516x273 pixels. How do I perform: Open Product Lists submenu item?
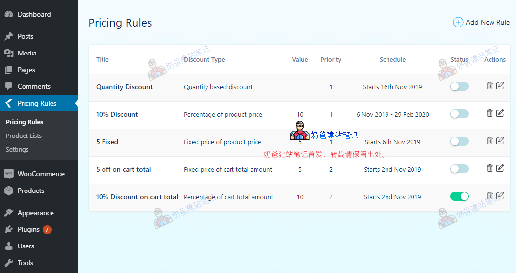[24, 136]
